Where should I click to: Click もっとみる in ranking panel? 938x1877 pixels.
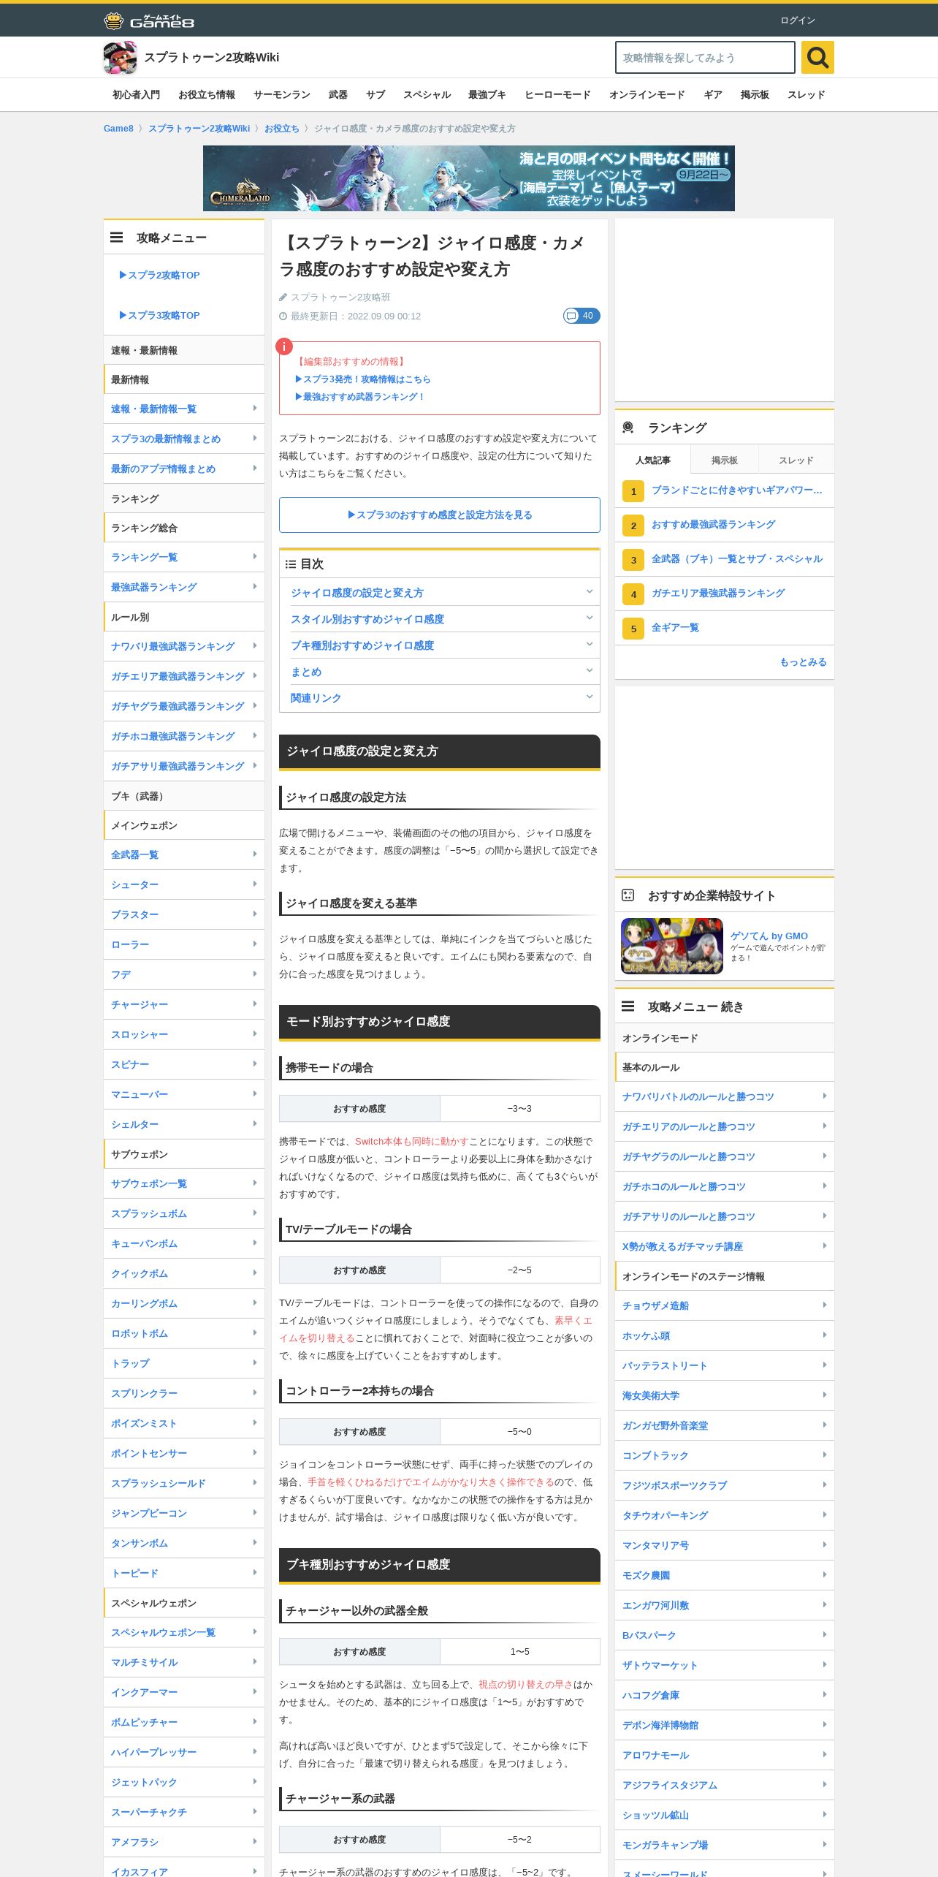point(803,662)
